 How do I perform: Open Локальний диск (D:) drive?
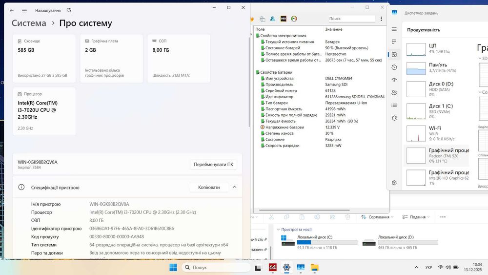point(400,242)
